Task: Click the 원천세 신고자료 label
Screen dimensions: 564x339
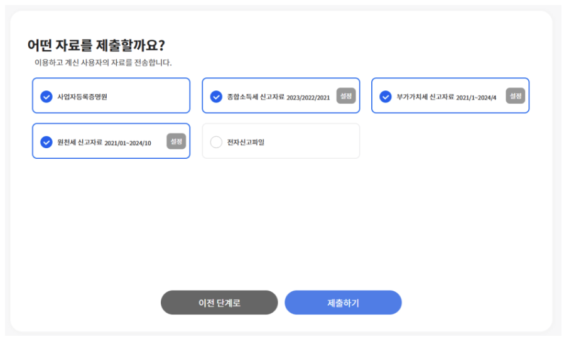Action: click(x=80, y=142)
